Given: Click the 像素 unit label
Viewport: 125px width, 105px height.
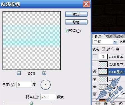Looking at the screenshot, I should 60,97.
